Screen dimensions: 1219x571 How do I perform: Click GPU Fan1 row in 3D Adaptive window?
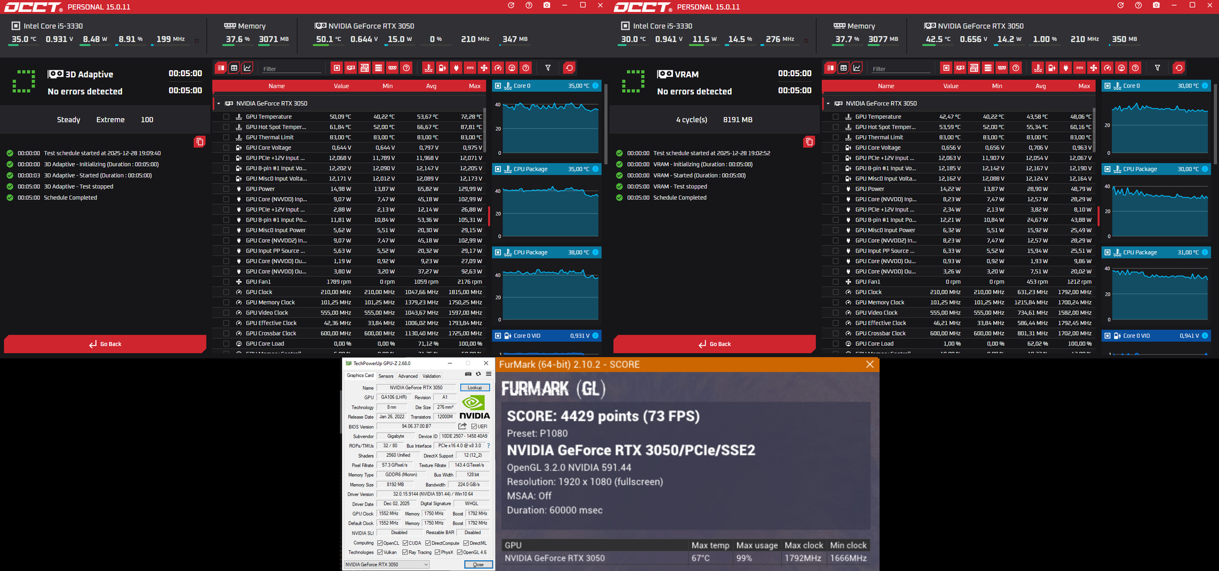pos(349,282)
